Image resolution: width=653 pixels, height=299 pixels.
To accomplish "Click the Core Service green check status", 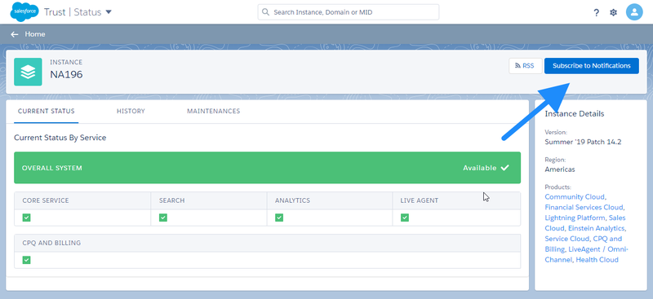I will pyautogui.click(x=27, y=218).
